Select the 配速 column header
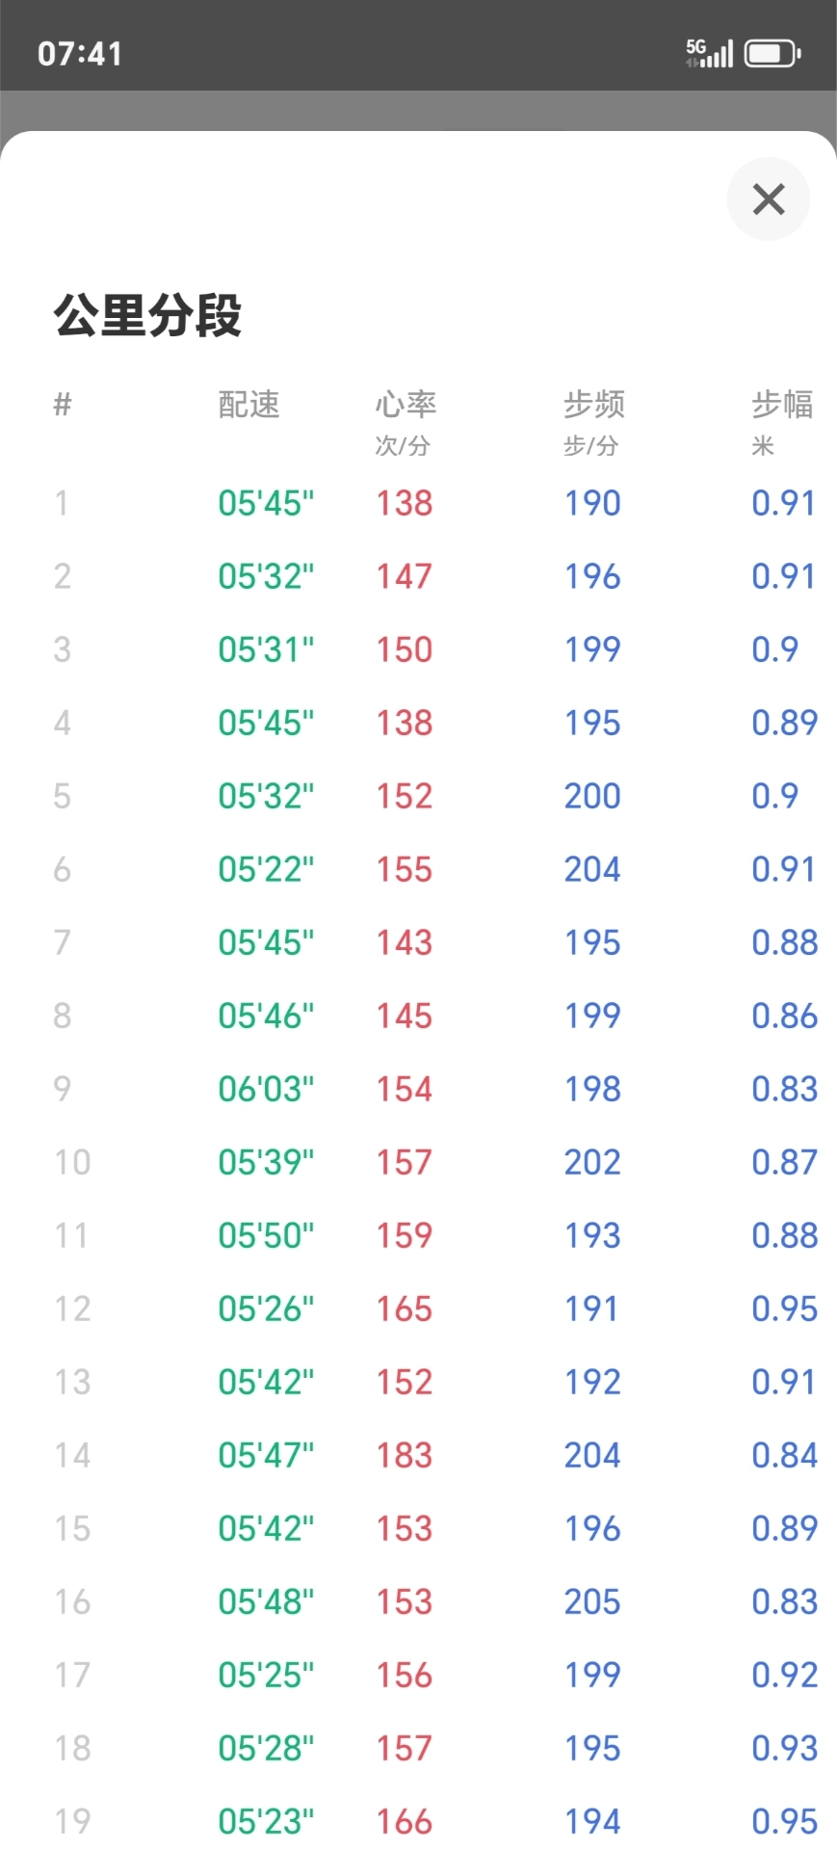 click(248, 405)
